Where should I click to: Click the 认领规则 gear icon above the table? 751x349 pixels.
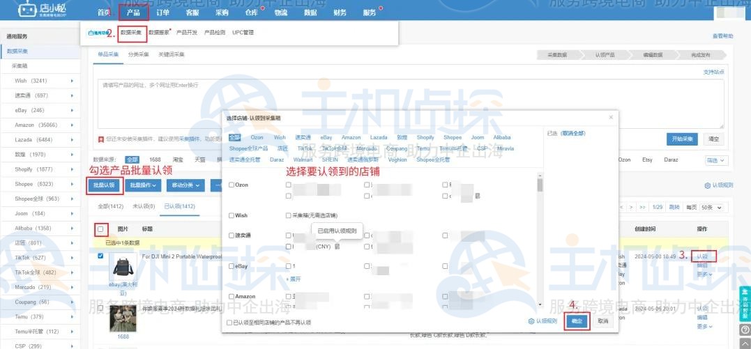coord(707,185)
